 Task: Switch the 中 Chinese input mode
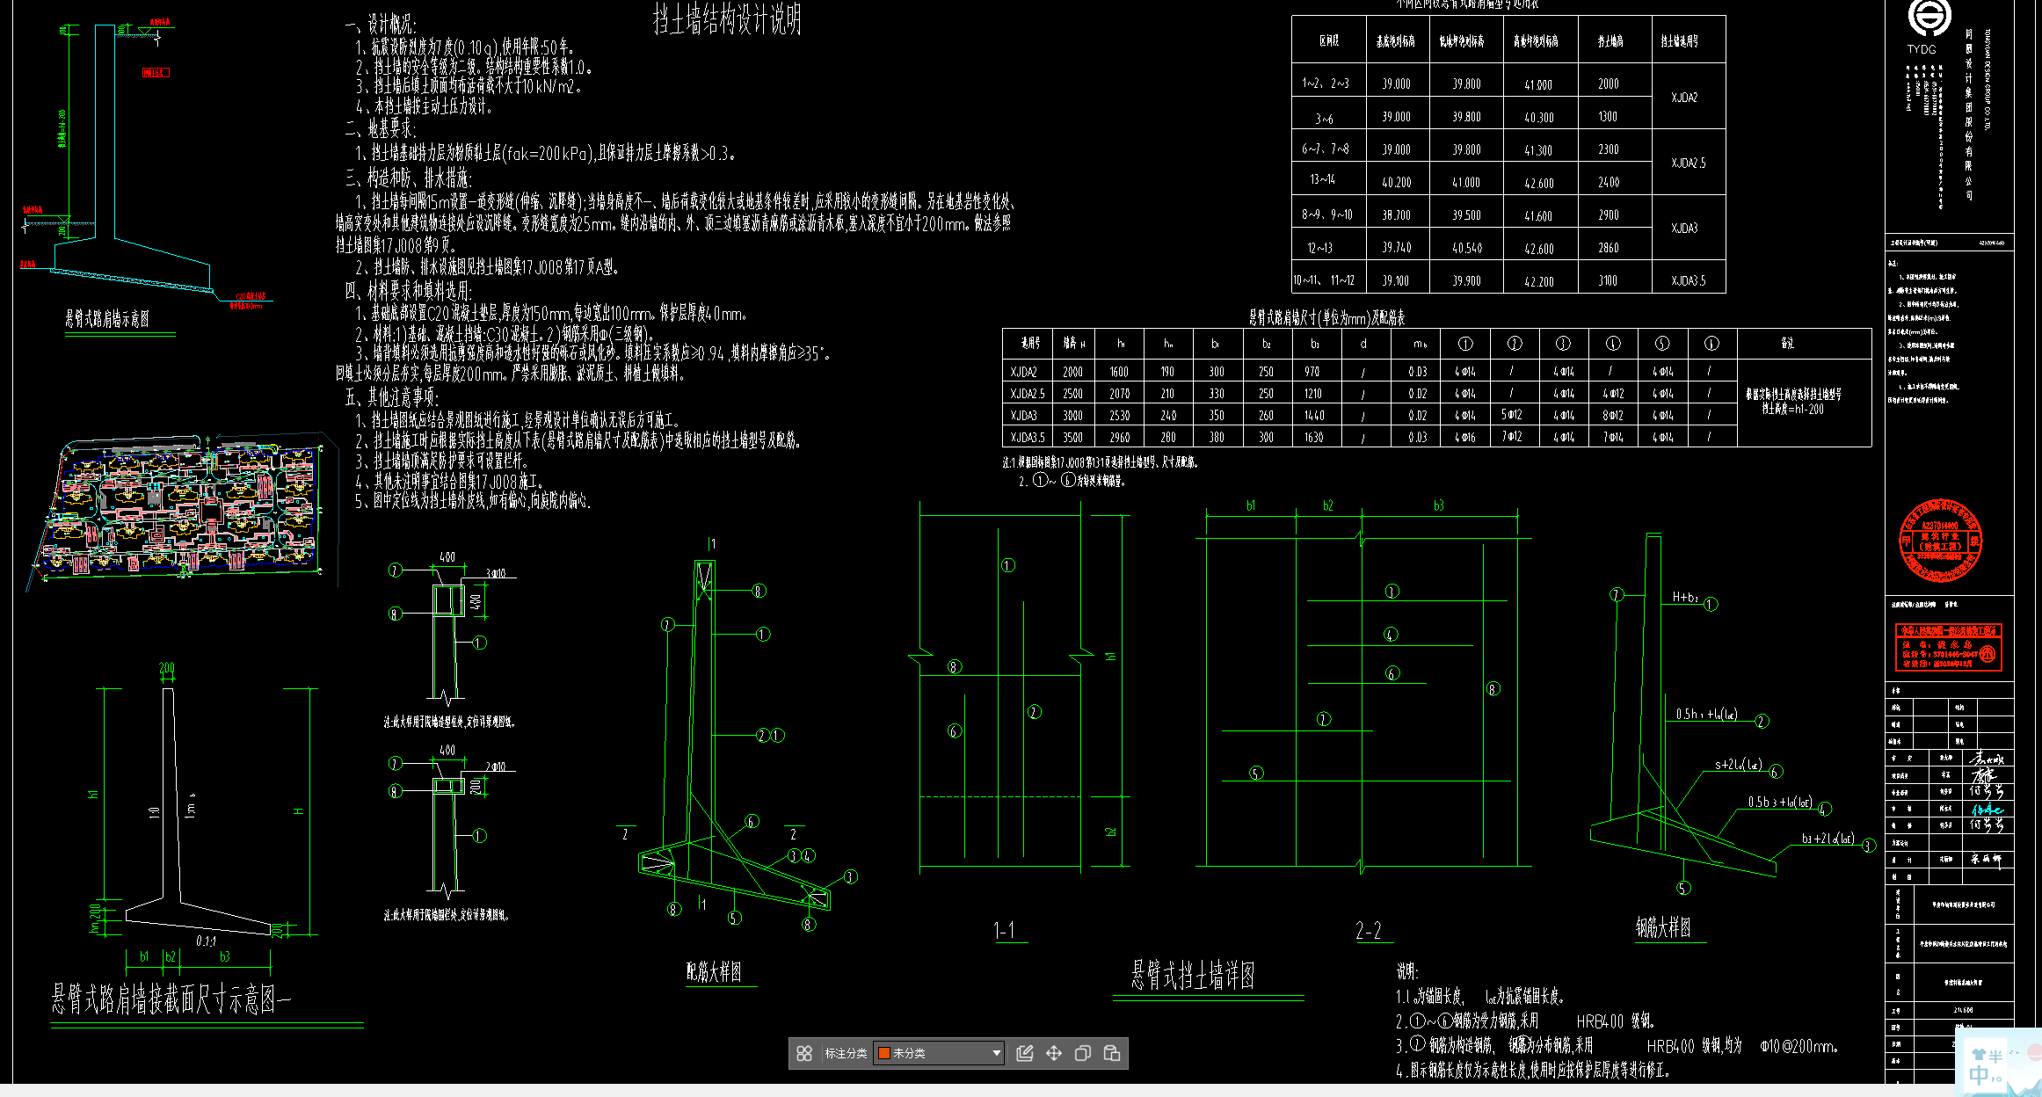[x=1978, y=1075]
